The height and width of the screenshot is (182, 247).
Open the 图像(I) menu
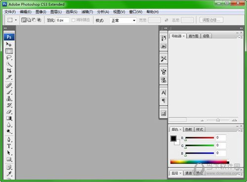(x=41, y=12)
